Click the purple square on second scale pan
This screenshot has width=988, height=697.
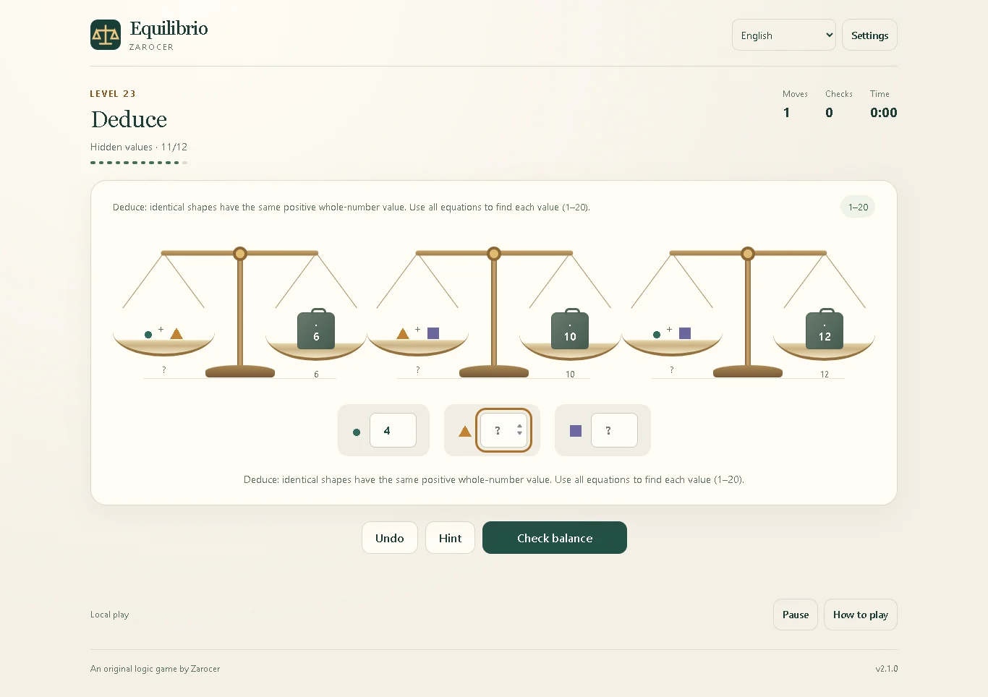coord(433,333)
